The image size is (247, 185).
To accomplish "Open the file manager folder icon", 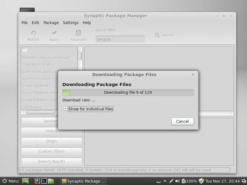I will 51,181.
